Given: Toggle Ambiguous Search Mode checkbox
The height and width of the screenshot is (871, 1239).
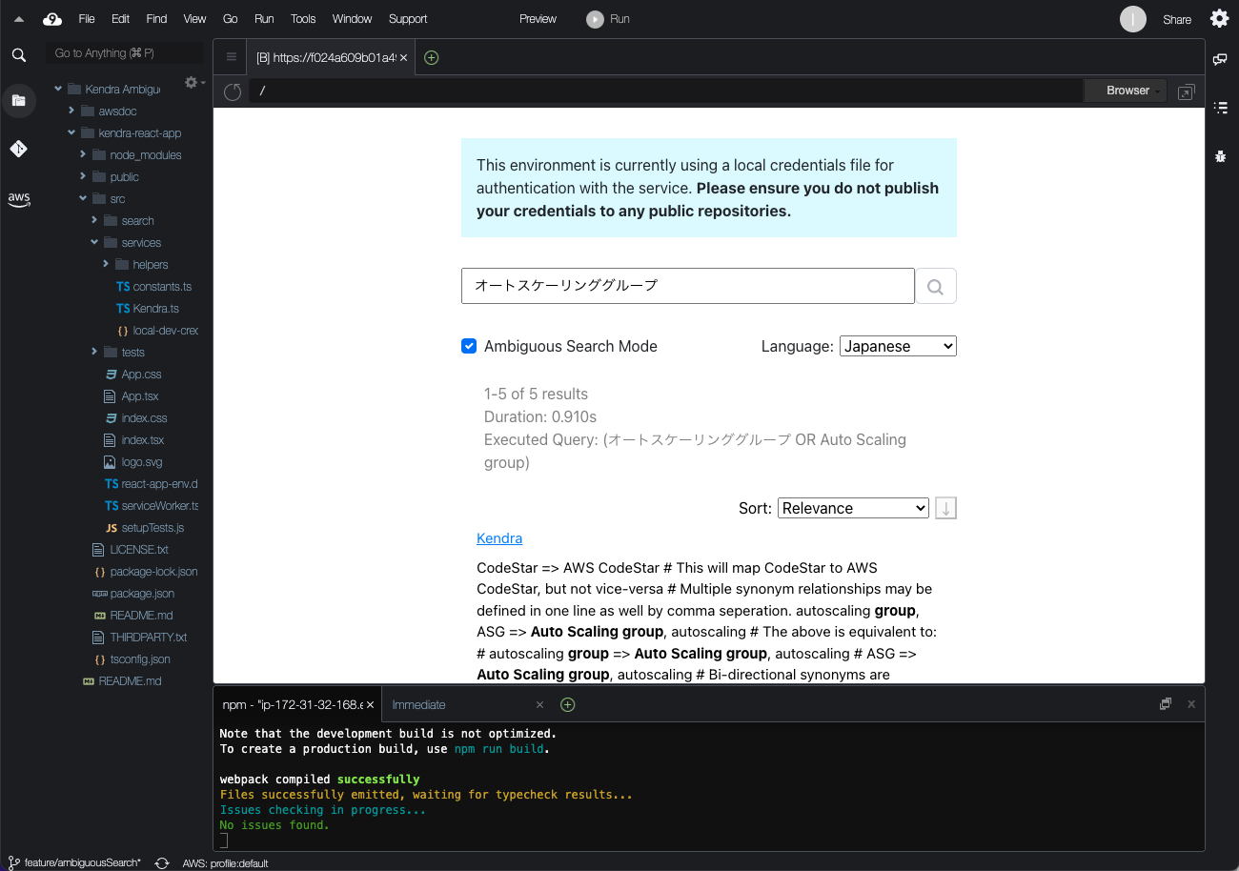Looking at the screenshot, I should coord(469,346).
